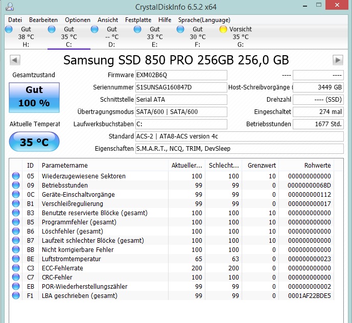Screen dimensions: 352x323
Task: Click the Standard field ACS-2
Action: click(x=240, y=136)
